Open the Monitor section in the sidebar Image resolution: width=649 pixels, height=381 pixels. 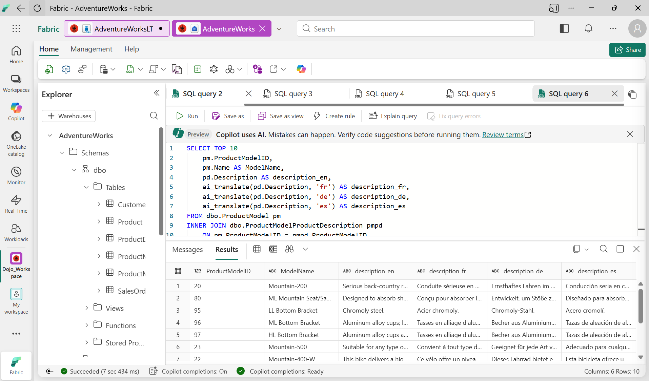pyautogui.click(x=16, y=175)
